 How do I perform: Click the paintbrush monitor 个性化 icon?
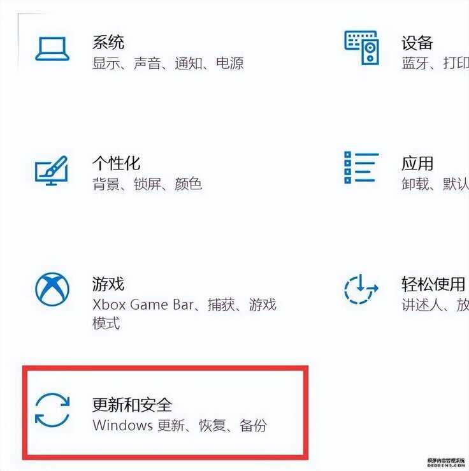click(x=52, y=170)
